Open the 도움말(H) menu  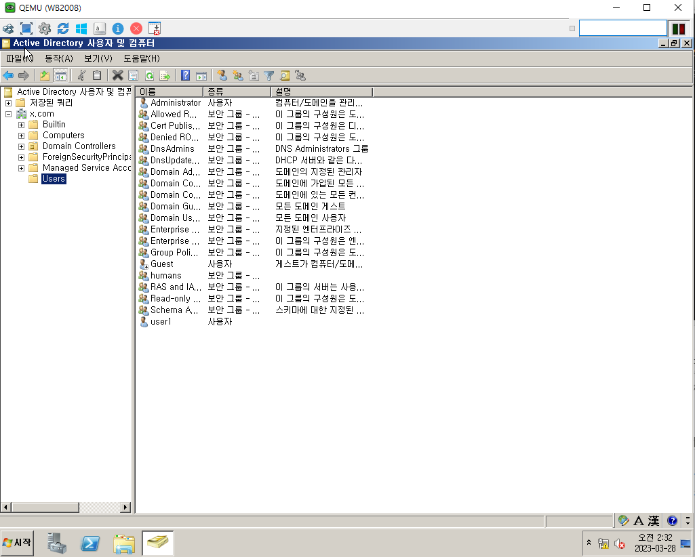[142, 58]
